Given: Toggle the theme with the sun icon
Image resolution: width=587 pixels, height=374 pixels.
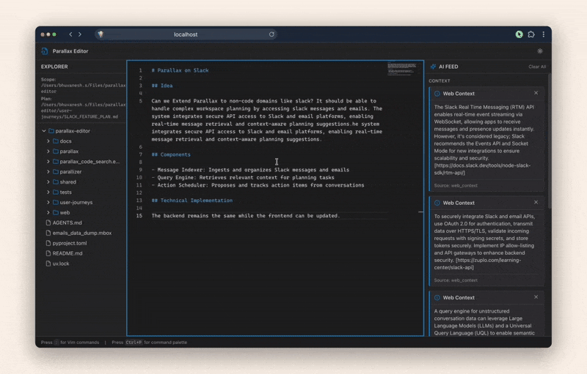Looking at the screenshot, I should pos(540,51).
